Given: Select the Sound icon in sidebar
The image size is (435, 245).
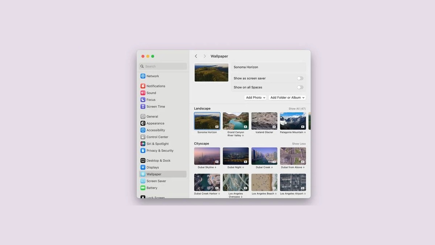Looking at the screenshot, I should point(143,93).
